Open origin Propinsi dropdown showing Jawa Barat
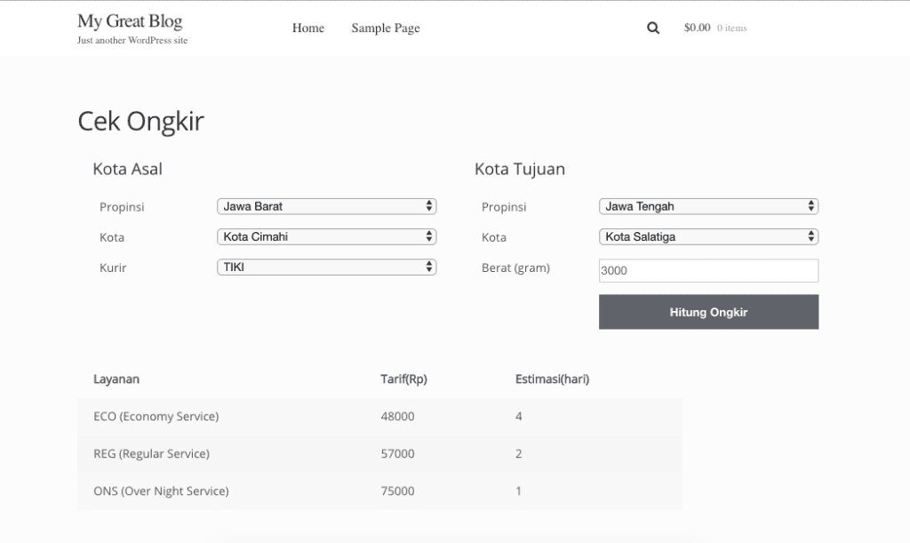 click(x=327, y=206)
